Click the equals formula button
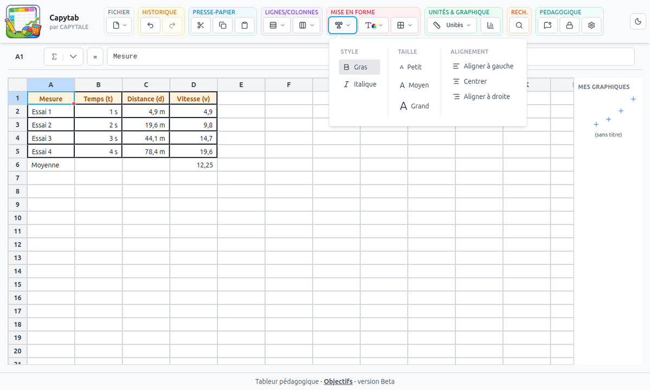The height and width of the screenshot is (390, 650). click(95, 57)
